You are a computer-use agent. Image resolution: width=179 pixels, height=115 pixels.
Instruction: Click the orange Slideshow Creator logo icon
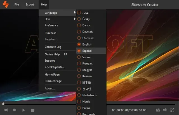(6, 4)
